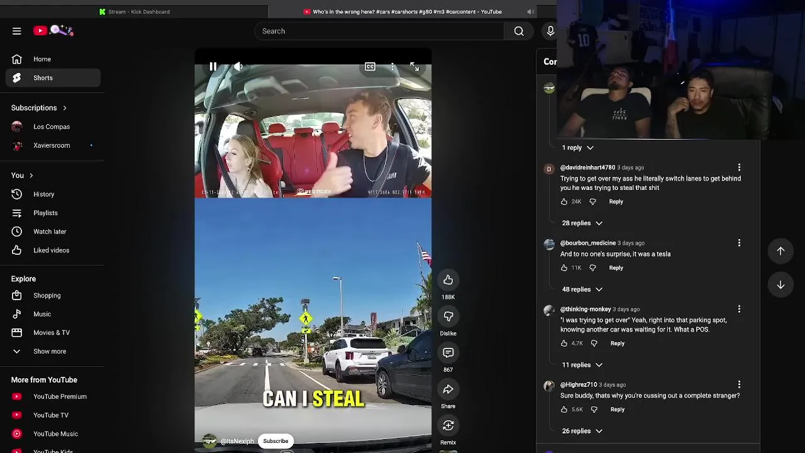The image size is (805, 453).
Task: Expand Show more in Explore
Action: [53, 352]
